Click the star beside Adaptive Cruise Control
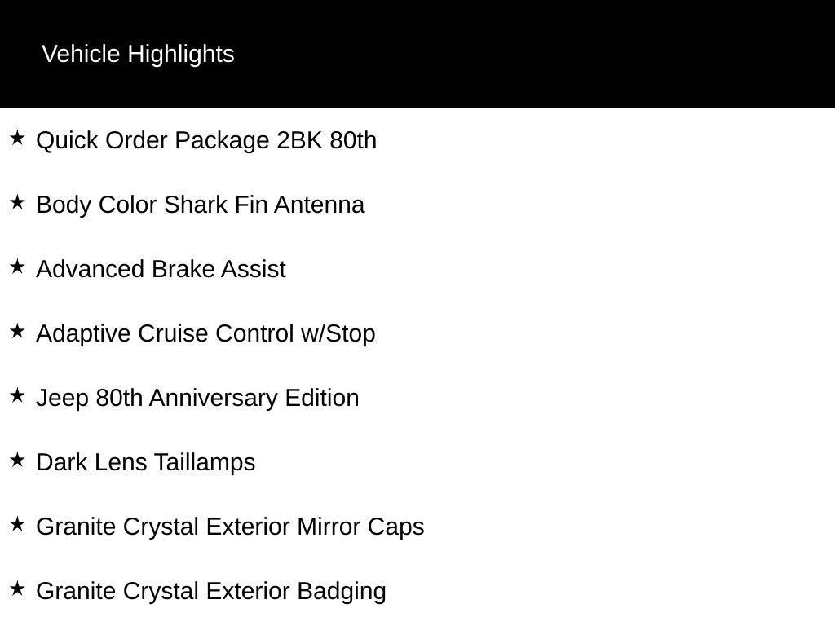Image resolution: width=835 pixels, height=626 pixels. tap(17, 331)
